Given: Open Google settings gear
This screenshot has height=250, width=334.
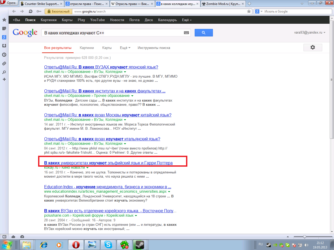Looking at the screenshot, I should (313, 47).
